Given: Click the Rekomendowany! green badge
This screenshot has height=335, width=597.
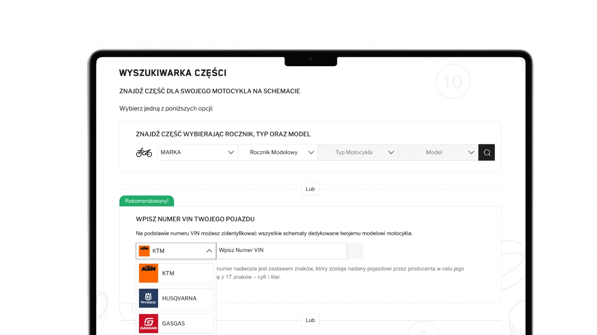Looking at the screenshot, I should click(146, 201).
